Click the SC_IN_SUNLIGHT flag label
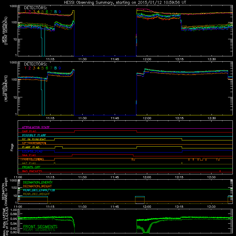This screenshot has height=236, width=236. click(34, 139)
